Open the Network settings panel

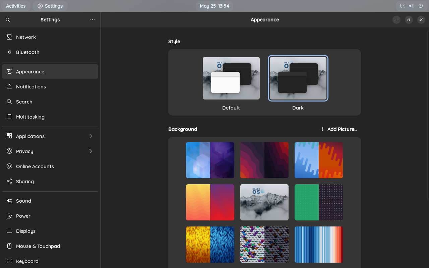[50, 37]
